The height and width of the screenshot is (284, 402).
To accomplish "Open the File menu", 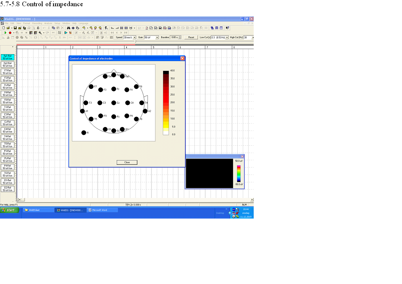I will 6,23.
